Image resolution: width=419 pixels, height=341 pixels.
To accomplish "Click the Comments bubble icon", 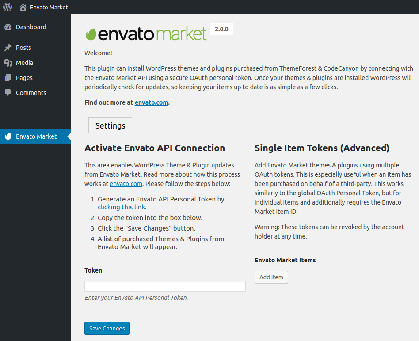I will (8, 93).
